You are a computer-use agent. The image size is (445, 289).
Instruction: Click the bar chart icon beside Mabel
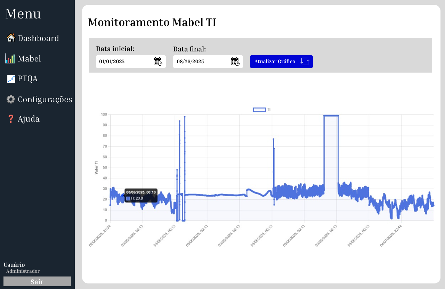click(10, 59)
